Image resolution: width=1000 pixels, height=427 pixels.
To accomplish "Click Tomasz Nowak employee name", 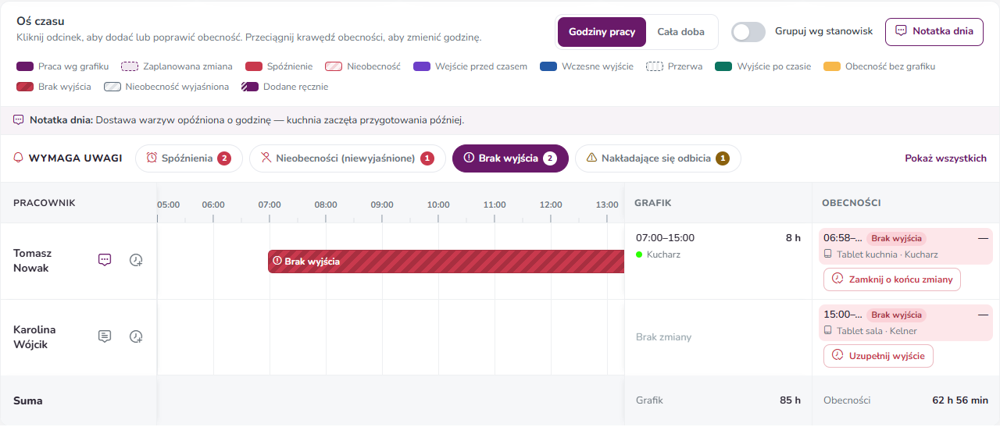I will pos(31,261).
